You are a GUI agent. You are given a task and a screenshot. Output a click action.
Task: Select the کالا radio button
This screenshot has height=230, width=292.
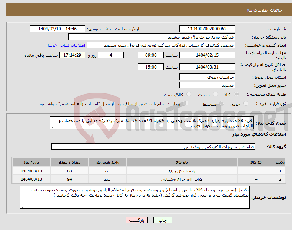(x=236, y=94)
